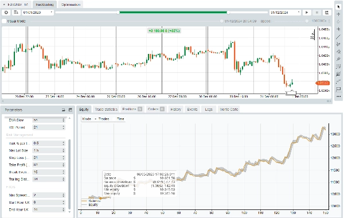The image size is (344, 218).
Task: Adjust the EMA Slow value stepper
Action: click(64, 120)
